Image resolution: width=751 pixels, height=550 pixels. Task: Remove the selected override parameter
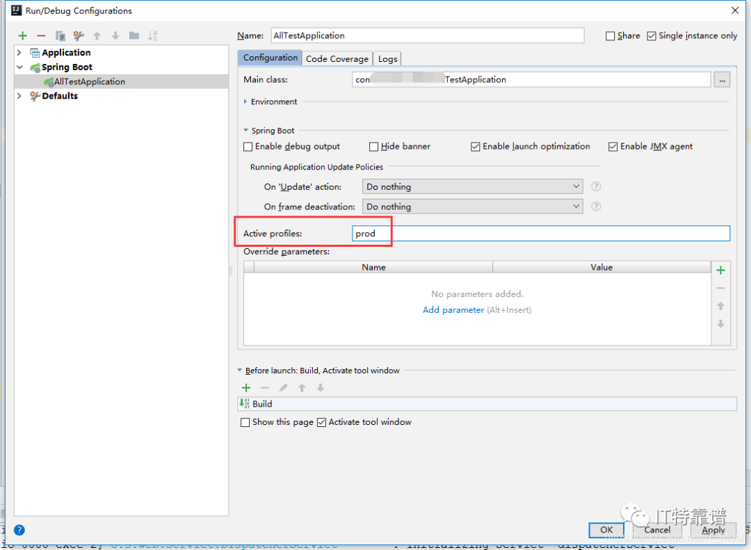pos(720,289)
